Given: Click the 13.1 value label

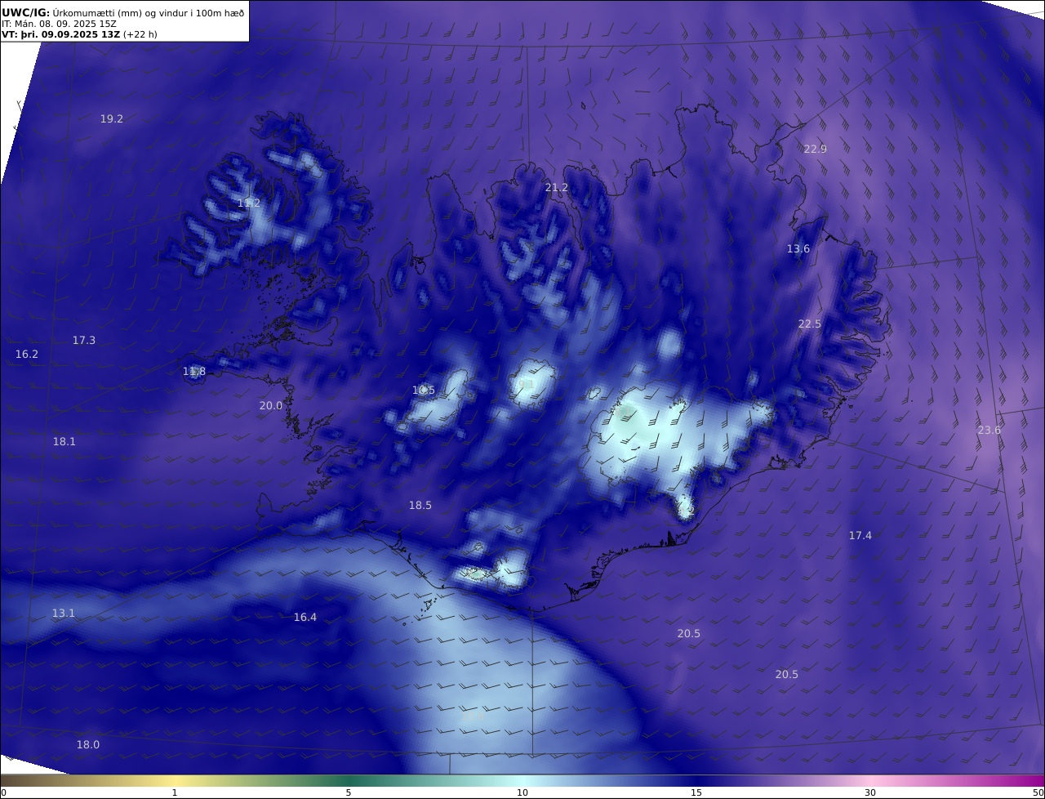Looking at the screenshot, I should 64,614.
